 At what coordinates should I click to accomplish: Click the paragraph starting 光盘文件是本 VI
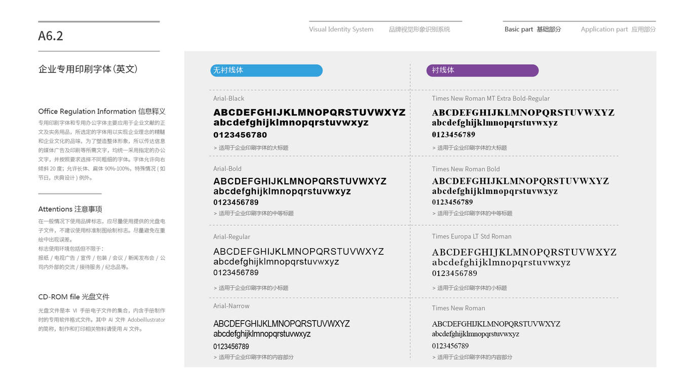point(102,320)
